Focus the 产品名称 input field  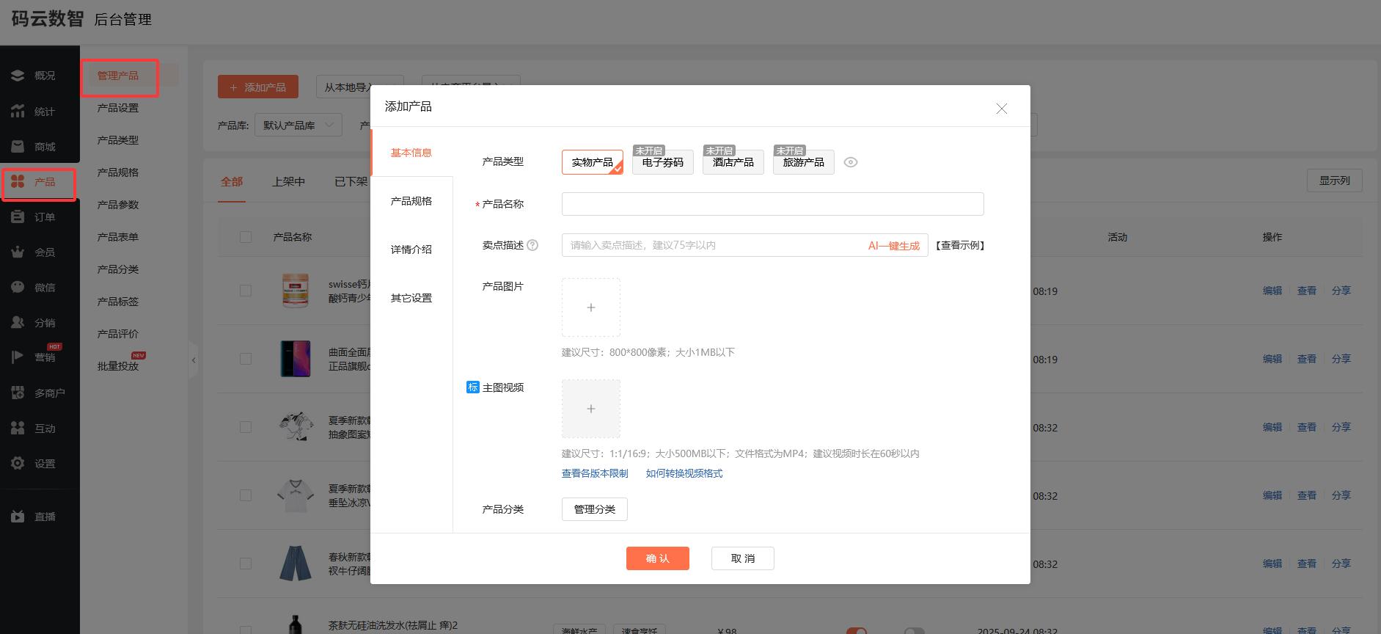click(x=773, y=204)
